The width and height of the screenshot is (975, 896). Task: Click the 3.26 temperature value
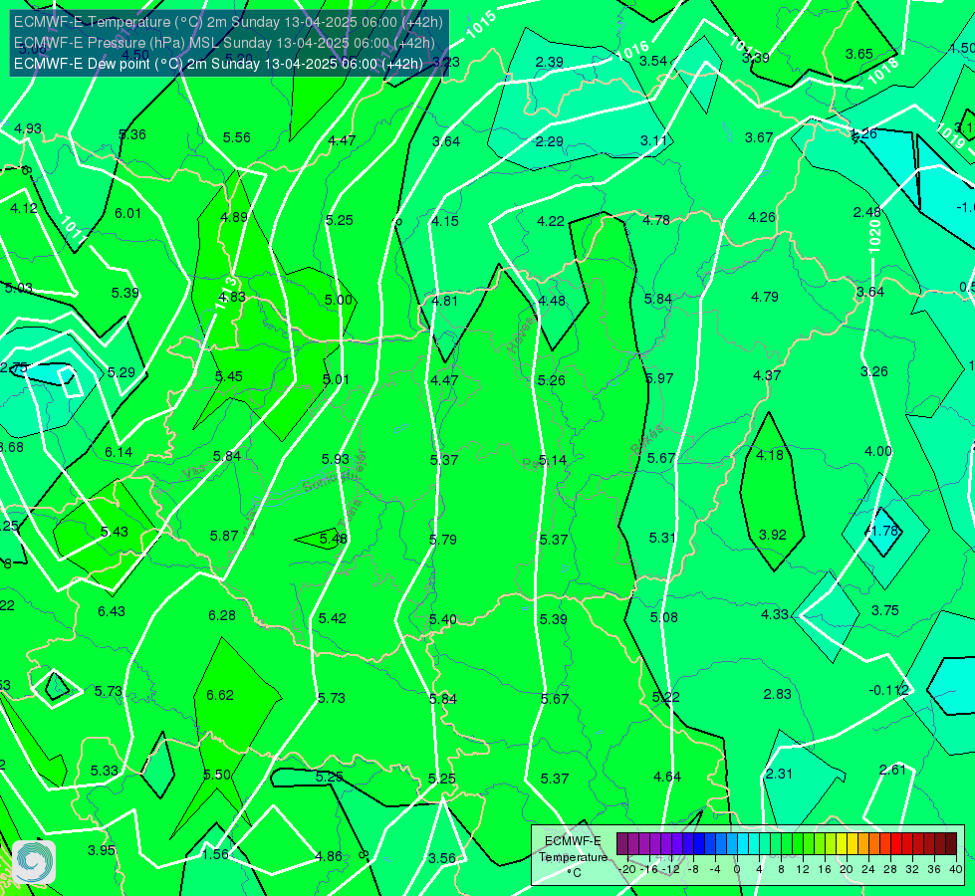pos(874,371)
